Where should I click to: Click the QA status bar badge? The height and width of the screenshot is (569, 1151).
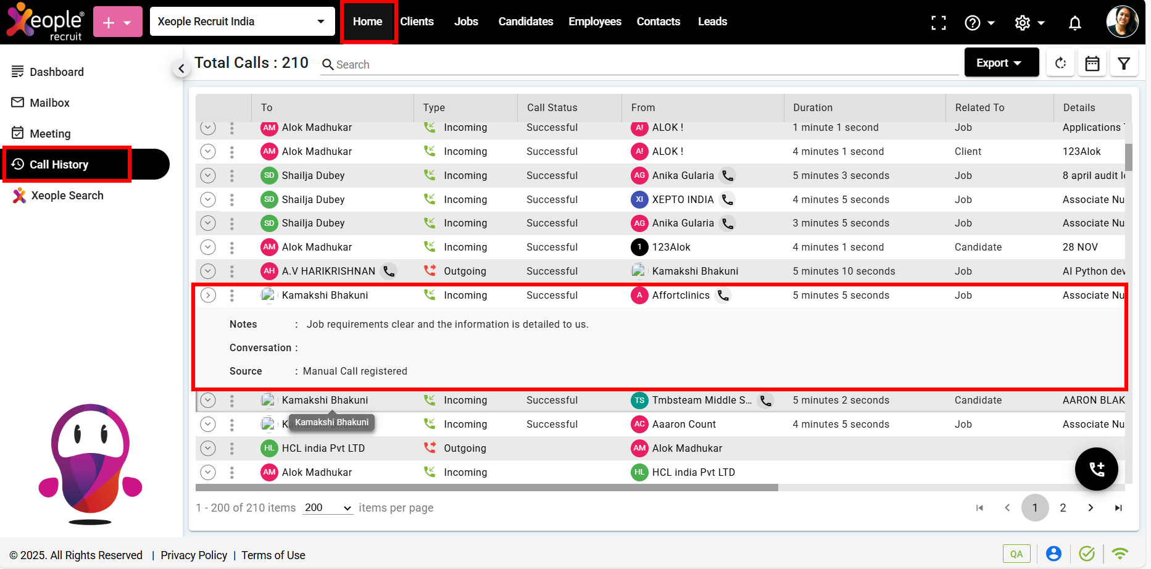pos(1016,554)
